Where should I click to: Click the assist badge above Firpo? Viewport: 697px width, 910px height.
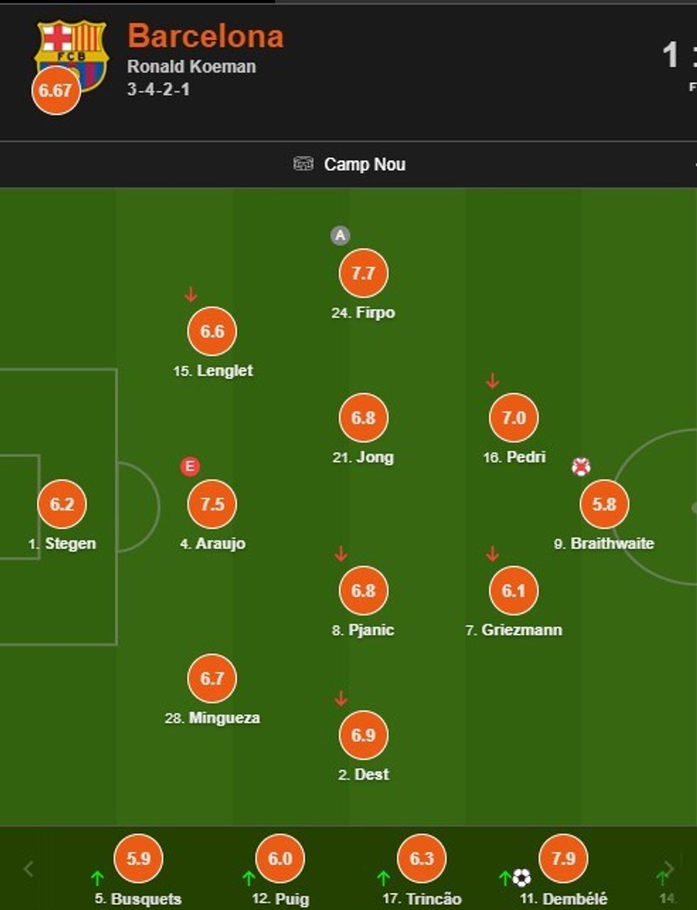(x=340, y=236)
